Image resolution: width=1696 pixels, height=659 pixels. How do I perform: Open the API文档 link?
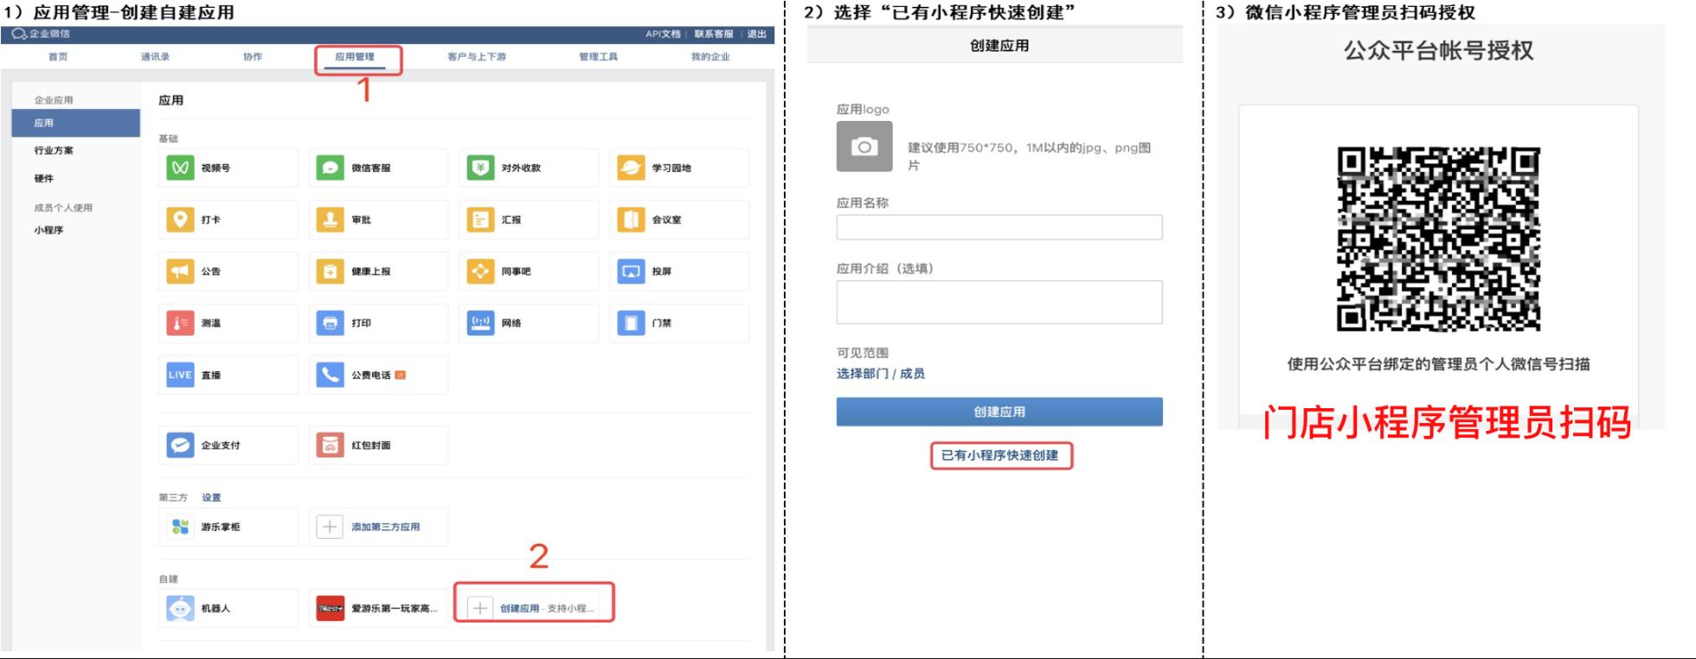(x=663, y=34)
